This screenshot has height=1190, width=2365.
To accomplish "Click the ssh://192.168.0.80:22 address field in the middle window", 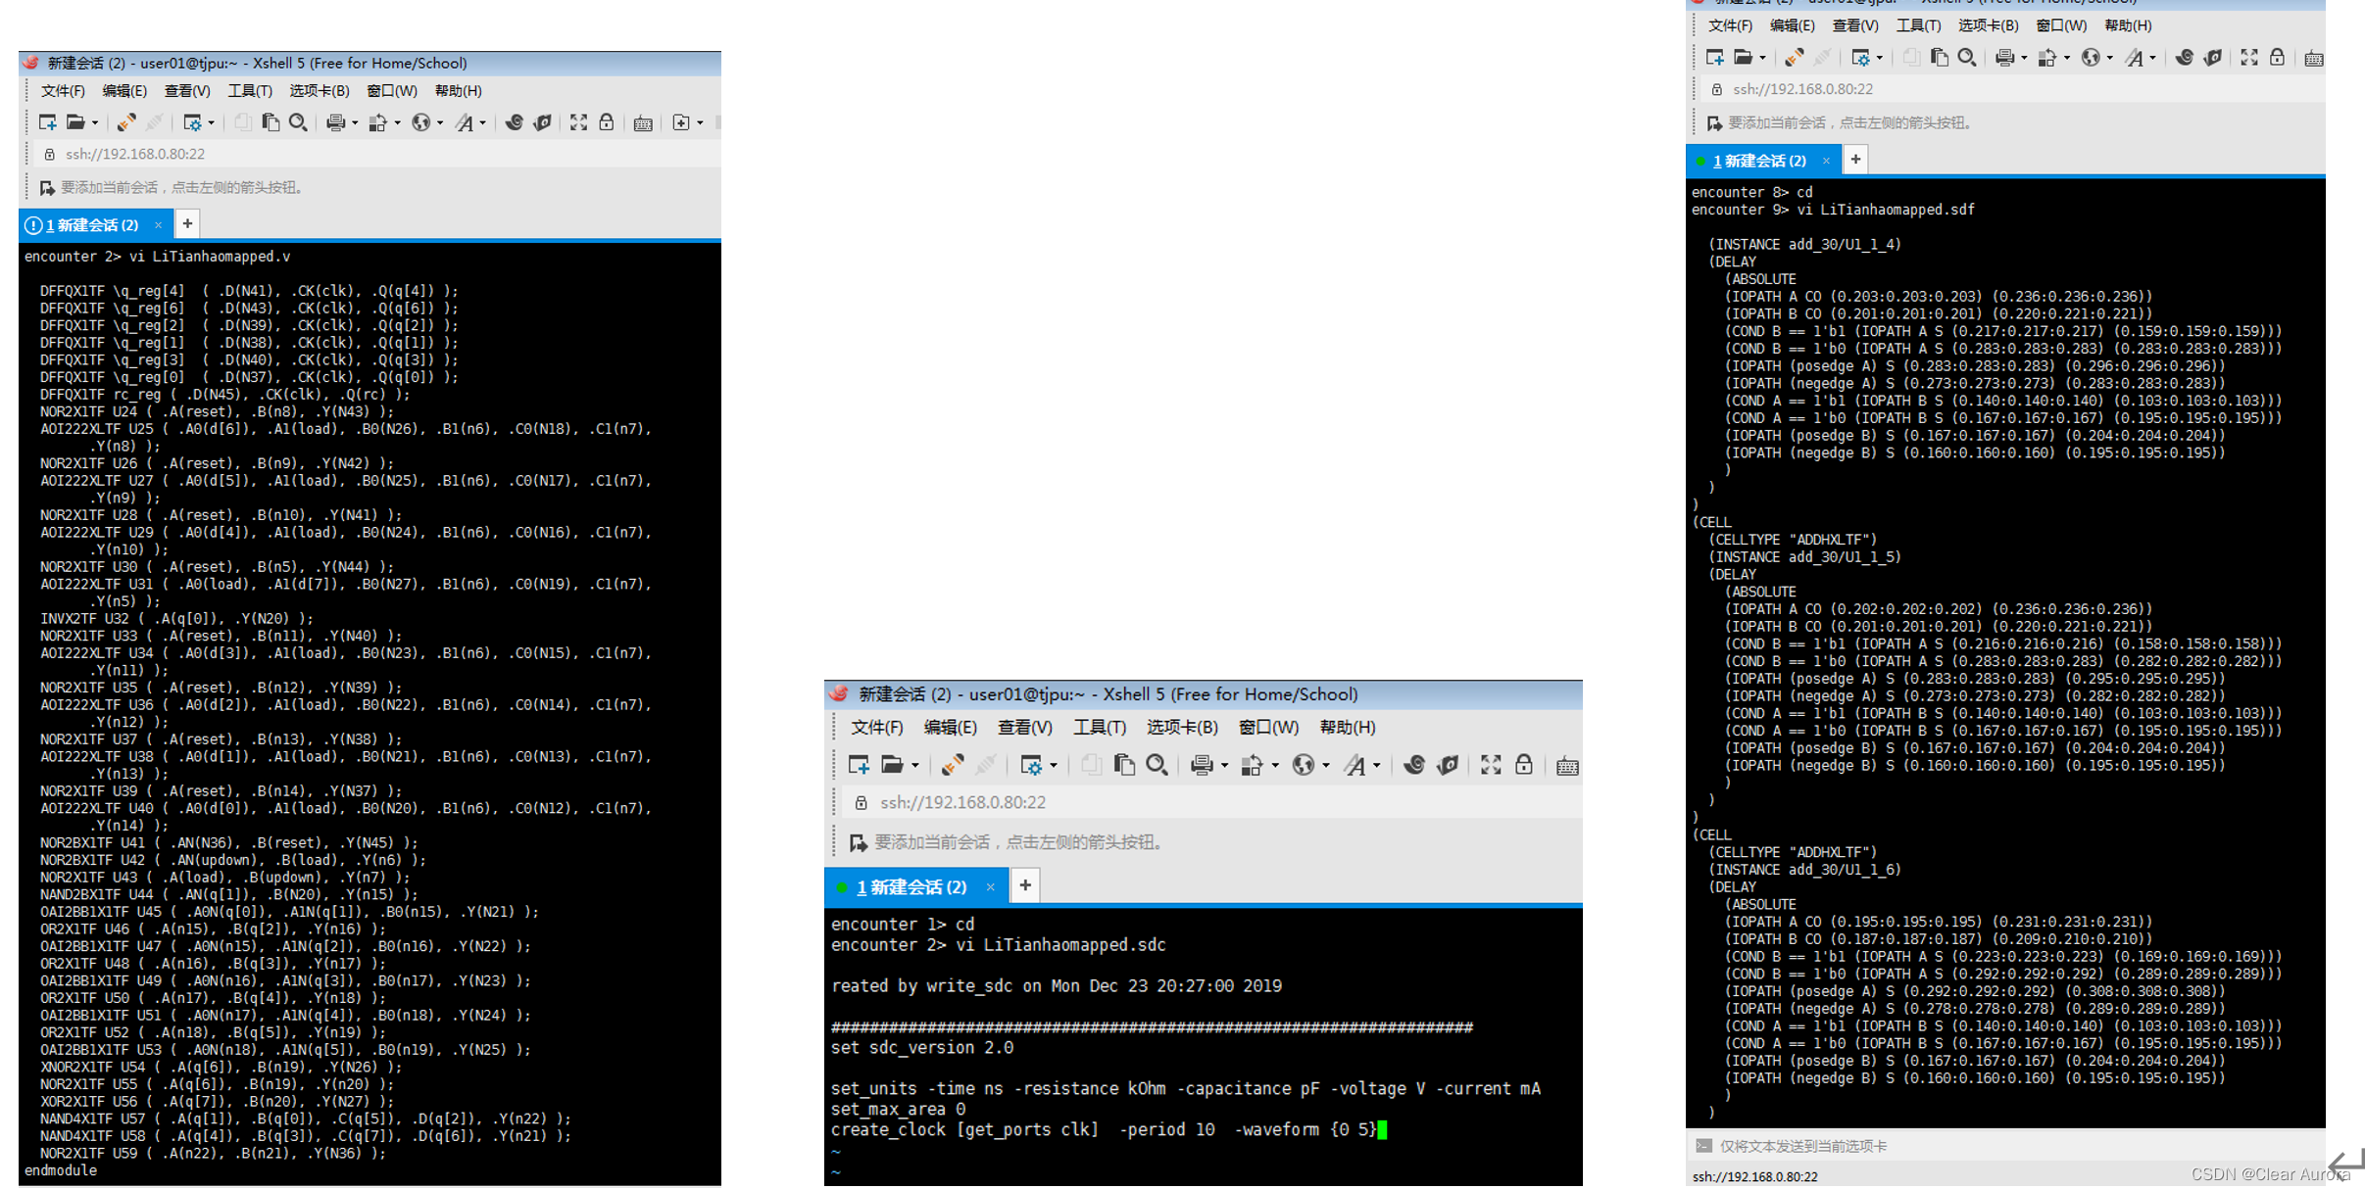I will point(962,803).
